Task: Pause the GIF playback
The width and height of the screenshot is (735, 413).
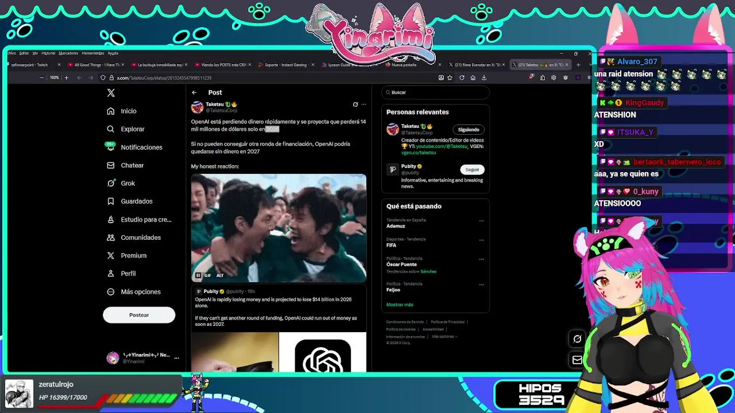Action: click(198, 275)
